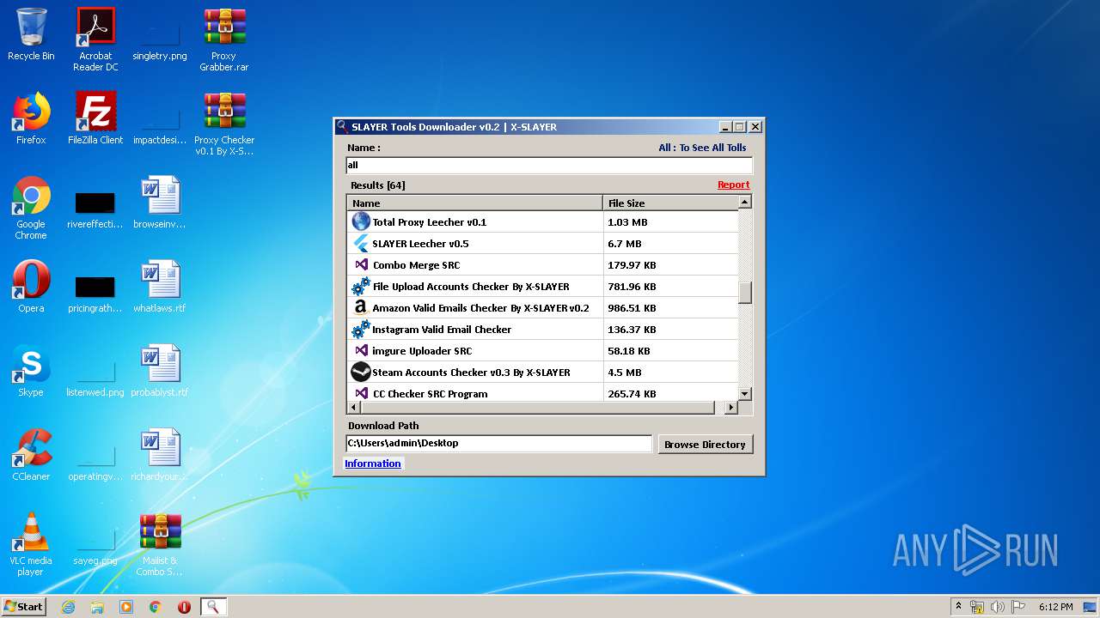Click the list scroll up arrow

[745, 202]
